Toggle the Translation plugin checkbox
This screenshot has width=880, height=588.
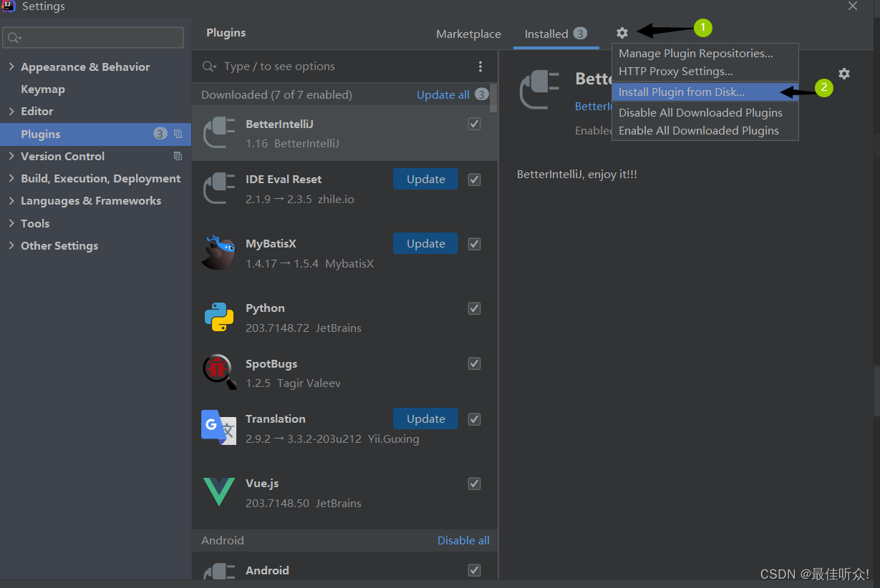click(474, 419)
